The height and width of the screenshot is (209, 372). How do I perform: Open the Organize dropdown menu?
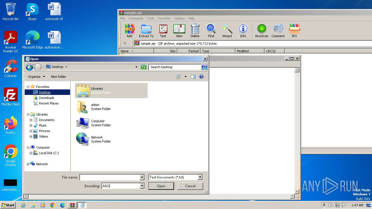(x=36, y=77)
